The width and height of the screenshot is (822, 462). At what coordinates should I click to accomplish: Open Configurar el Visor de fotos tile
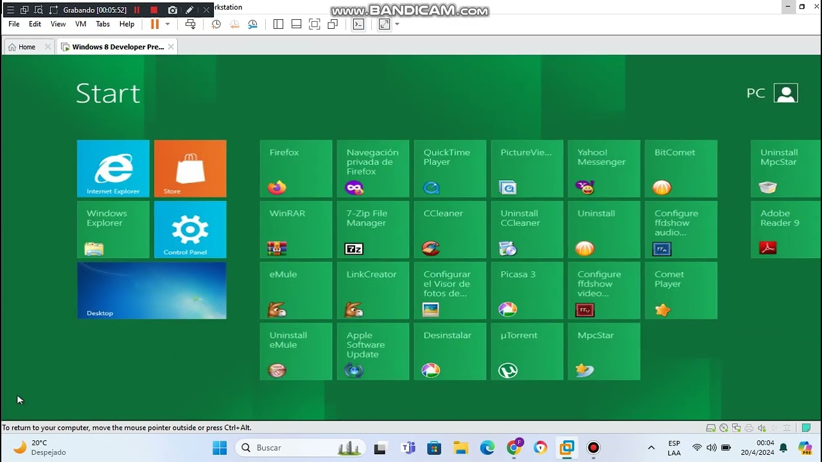(450, 290)
